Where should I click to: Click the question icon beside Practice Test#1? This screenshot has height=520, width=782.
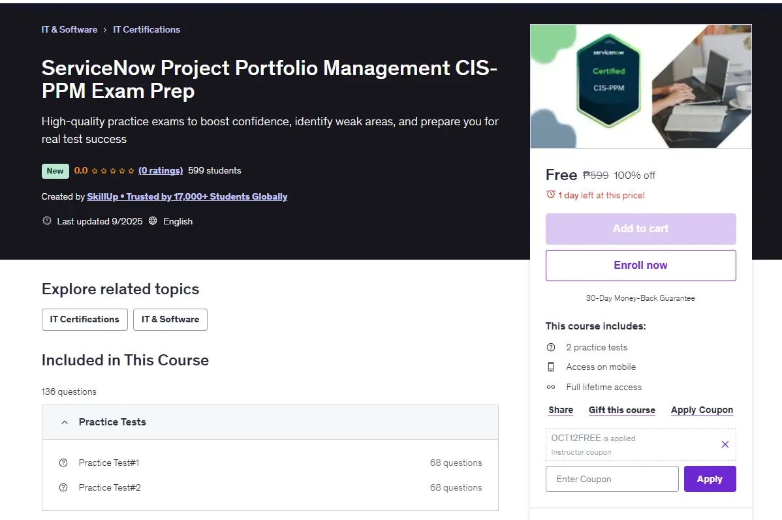pyautogui.click(x=63, y=463)
